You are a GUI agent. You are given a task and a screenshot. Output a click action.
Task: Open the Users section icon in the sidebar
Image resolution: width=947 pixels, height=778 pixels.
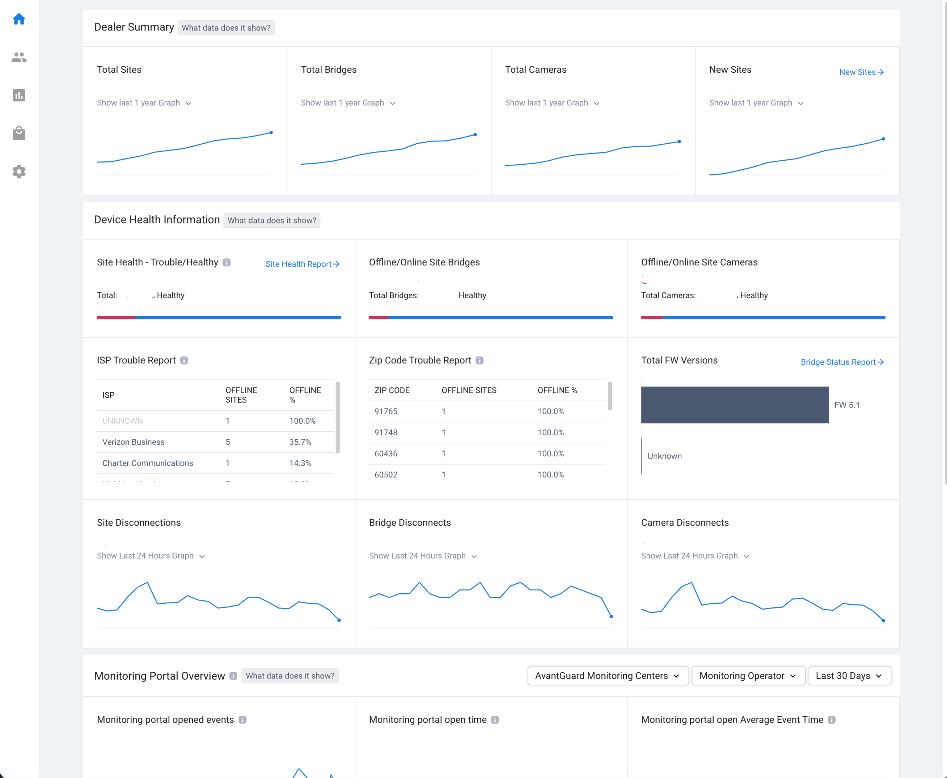coord(19,57)
